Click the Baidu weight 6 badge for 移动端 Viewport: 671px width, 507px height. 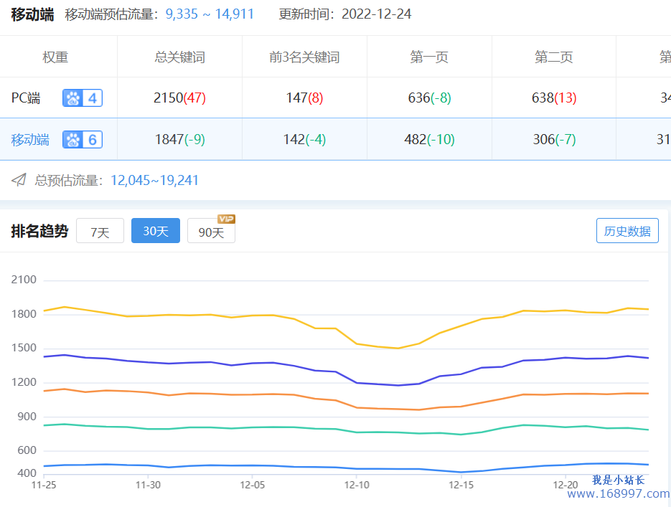tap(83, 139)
